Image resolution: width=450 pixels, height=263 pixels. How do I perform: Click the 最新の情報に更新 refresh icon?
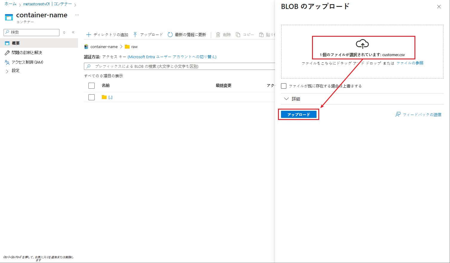(x=170, y=35)
